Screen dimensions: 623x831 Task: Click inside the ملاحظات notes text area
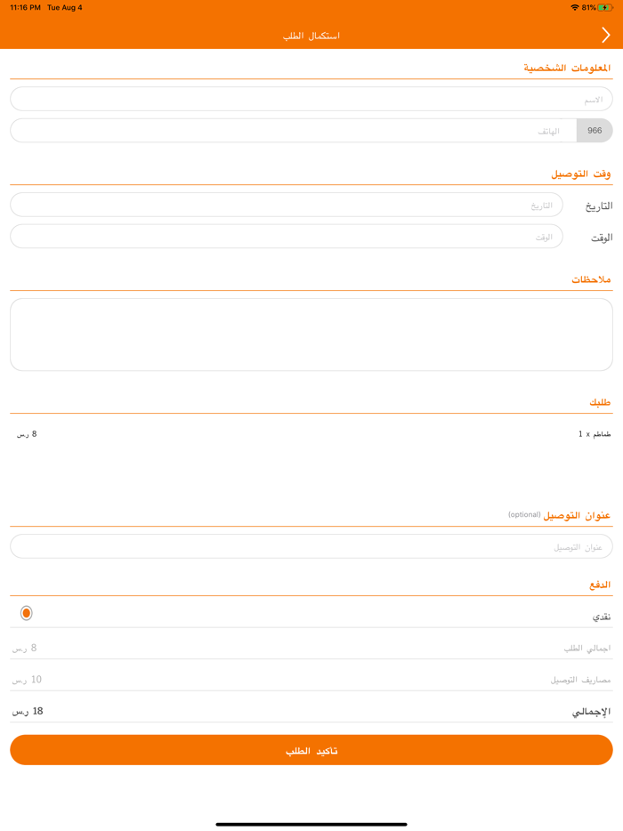click(311, 334)
